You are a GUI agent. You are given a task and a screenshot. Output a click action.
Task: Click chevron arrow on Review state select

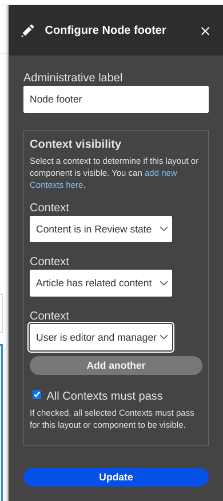click(x=164, y=229)
